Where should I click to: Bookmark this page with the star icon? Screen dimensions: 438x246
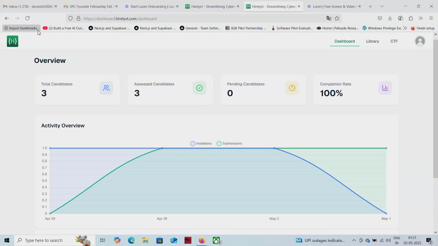click(x=337, y=18)
